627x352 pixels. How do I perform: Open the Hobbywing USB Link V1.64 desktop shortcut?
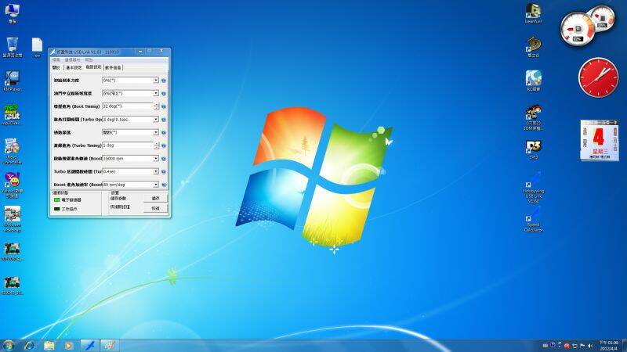coord(533,188)
